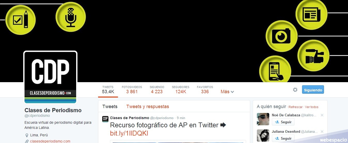Open the Fotos/Videos stat tab
The height and width of the screenshot is (143, 348).
(x=132, y=90)
